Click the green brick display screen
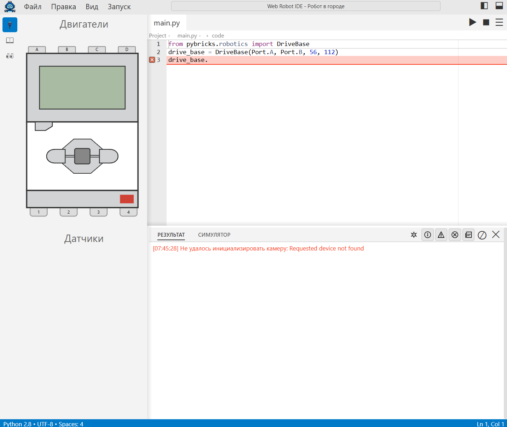507x427 pixels. tap(82, 88)
